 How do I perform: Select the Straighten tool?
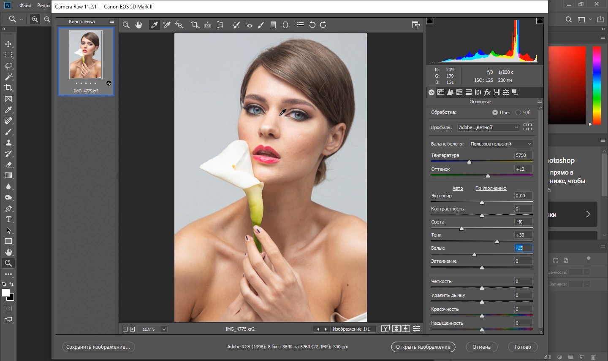point(207,25)
